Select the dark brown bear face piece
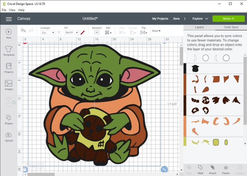 click(205, 100)
